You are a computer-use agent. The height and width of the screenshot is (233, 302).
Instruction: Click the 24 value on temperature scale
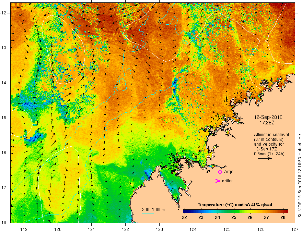click(x=218, y=218)
